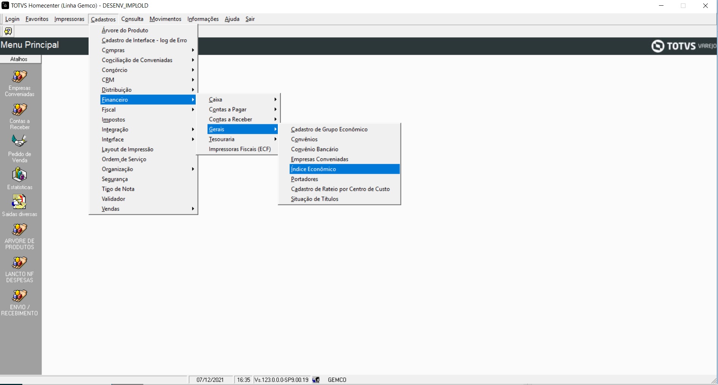Open the Índice Econômico entry

[x=344, y=169]
